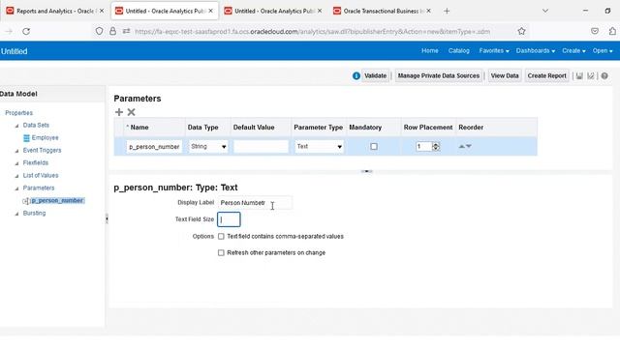Click the View Data button
This screenshot has height=348, width=620.
pos(505,75)
